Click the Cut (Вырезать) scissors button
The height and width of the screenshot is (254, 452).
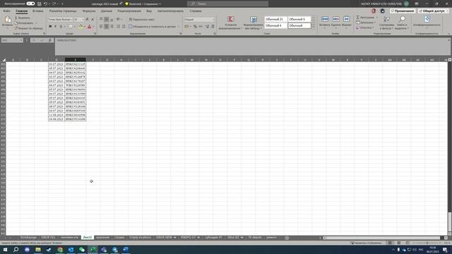click(x=23, y=18)
